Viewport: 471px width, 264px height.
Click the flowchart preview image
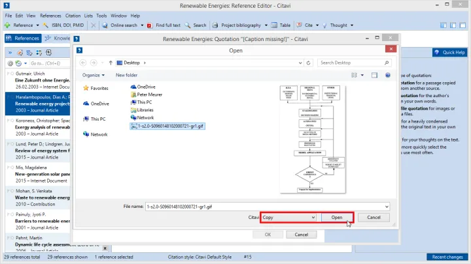click(x=313, y=139)
